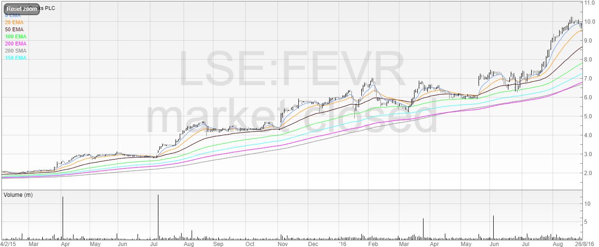Click the "4/2/15" start date label
The height and width of the screenshot is (247, 599).
8,244
